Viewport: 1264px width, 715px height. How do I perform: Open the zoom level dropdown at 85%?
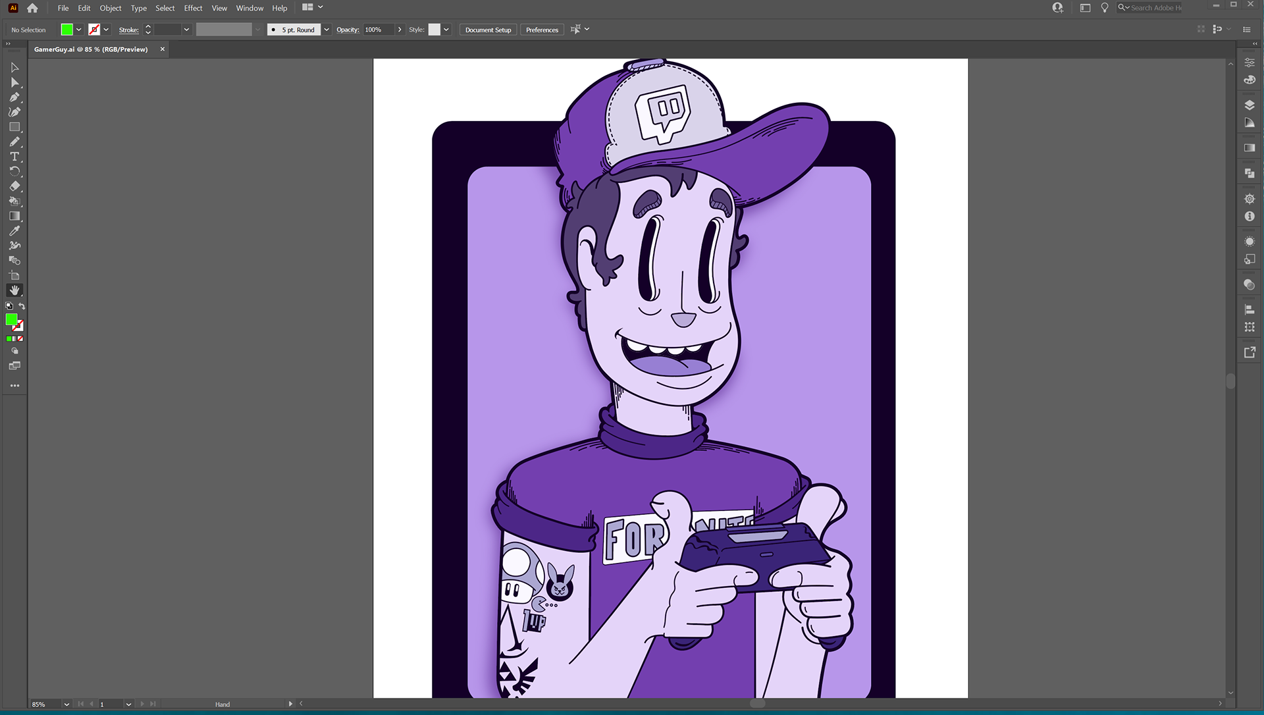66,704
